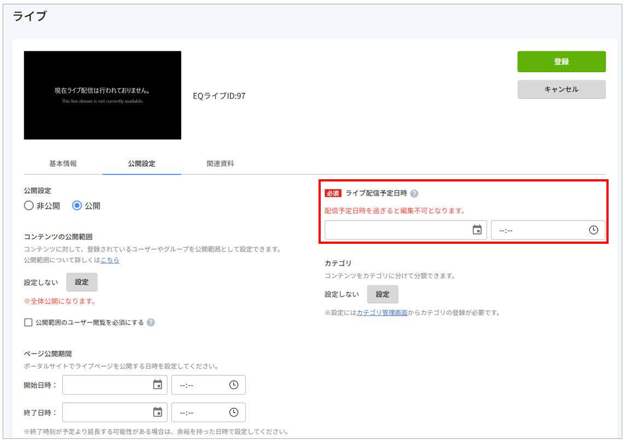Click clock icon in 開始日時 row
625x440 pixels.
[234, 385]
